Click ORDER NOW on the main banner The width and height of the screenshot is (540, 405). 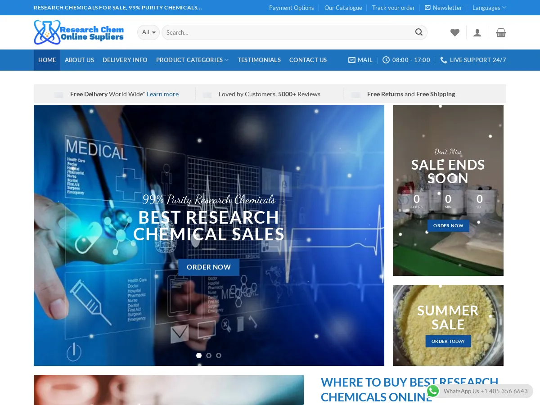pos(209,267)
